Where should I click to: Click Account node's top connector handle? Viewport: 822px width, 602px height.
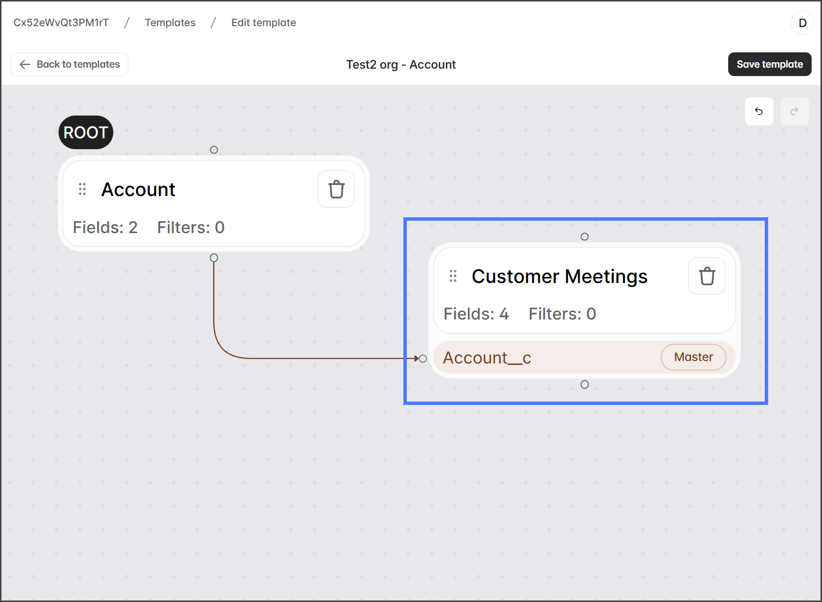click(x=214, y=150)
